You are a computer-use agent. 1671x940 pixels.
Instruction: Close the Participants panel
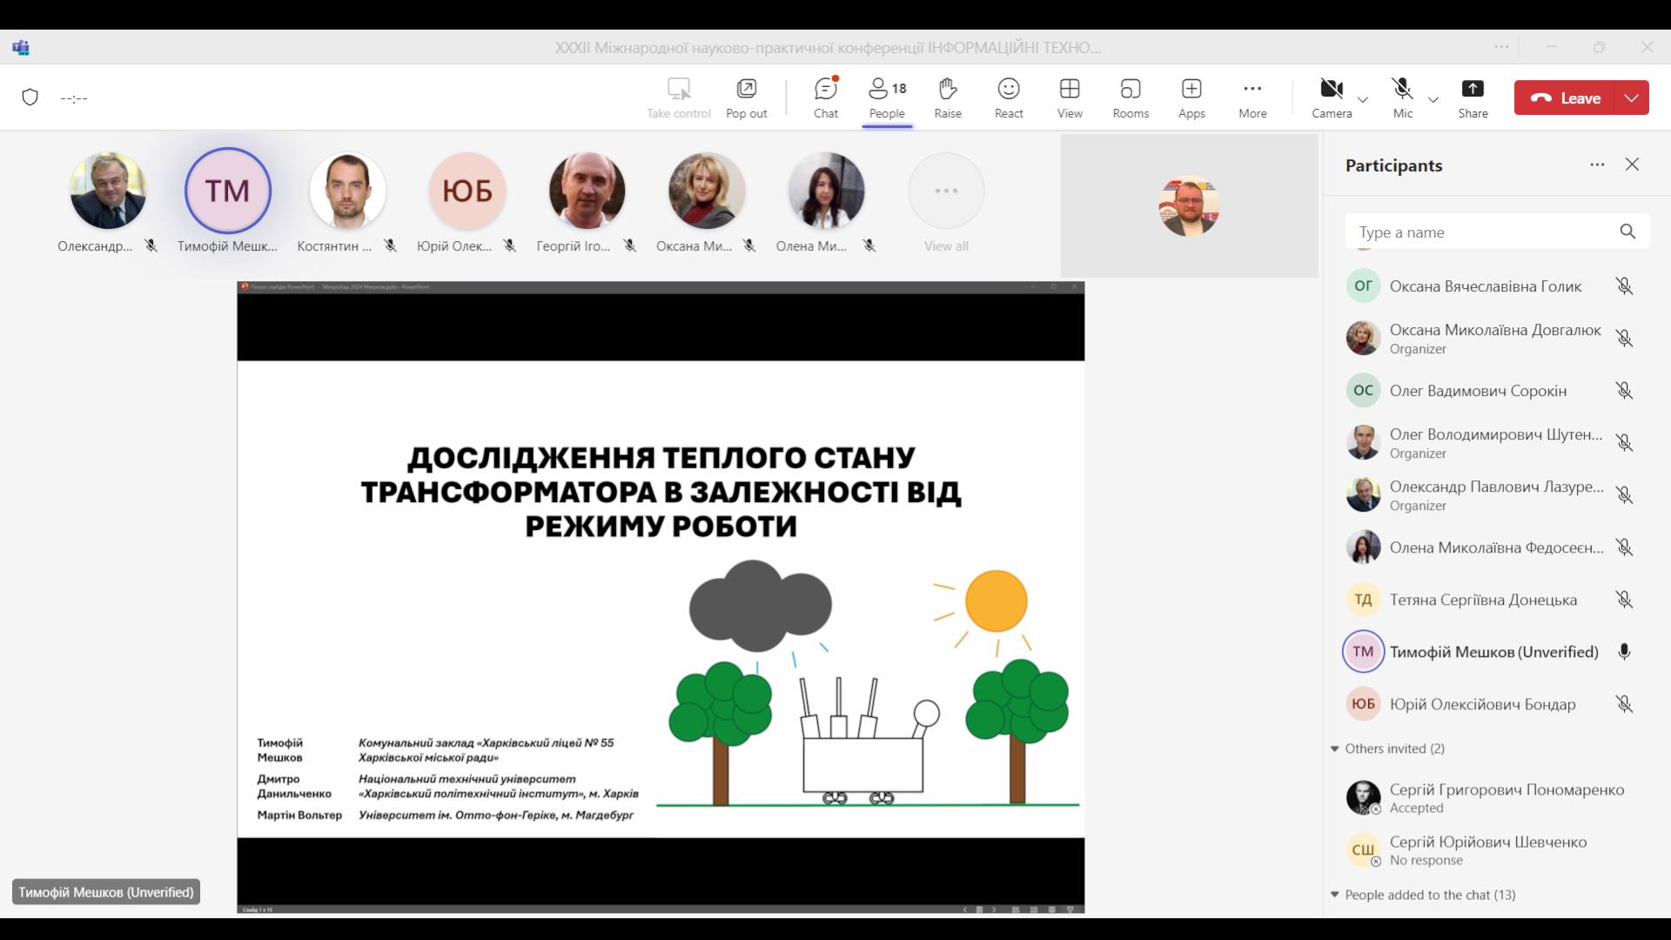(x=1632, y=164)
